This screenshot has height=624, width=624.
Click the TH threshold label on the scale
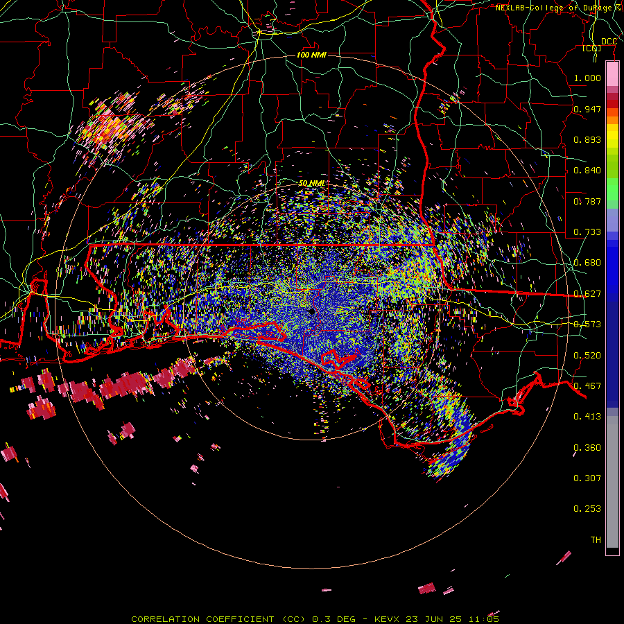(596, 540)
